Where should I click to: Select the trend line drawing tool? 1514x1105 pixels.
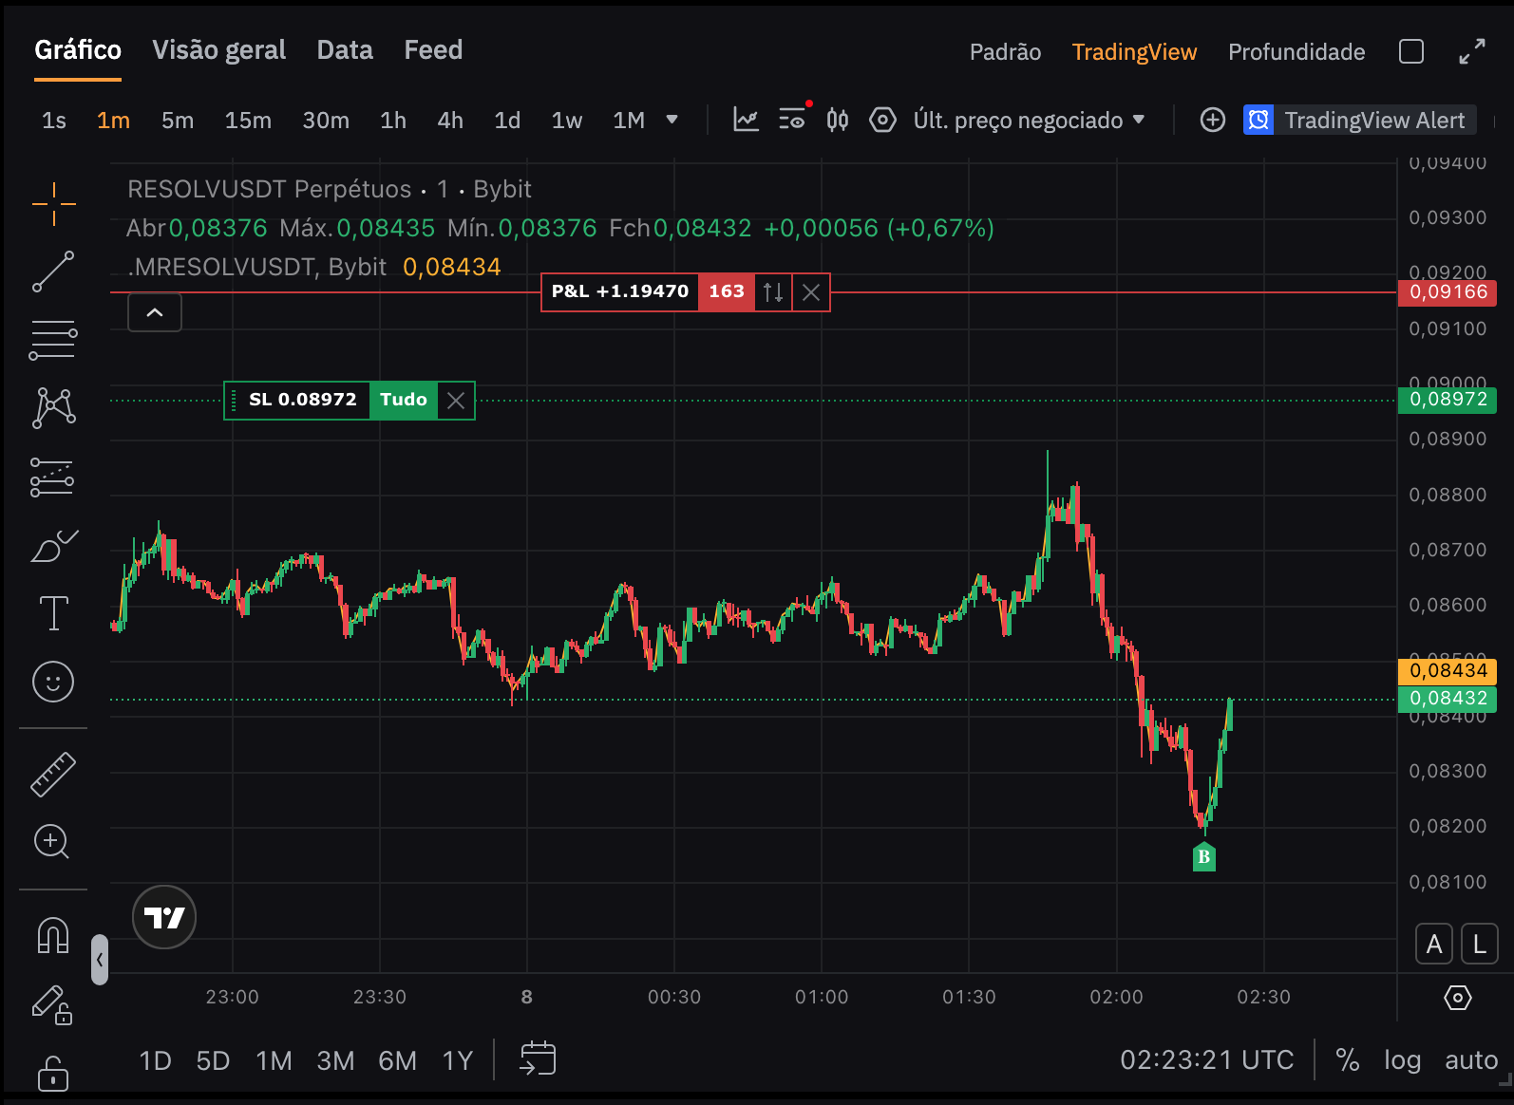pyautogui.click(x=53, y=272)
